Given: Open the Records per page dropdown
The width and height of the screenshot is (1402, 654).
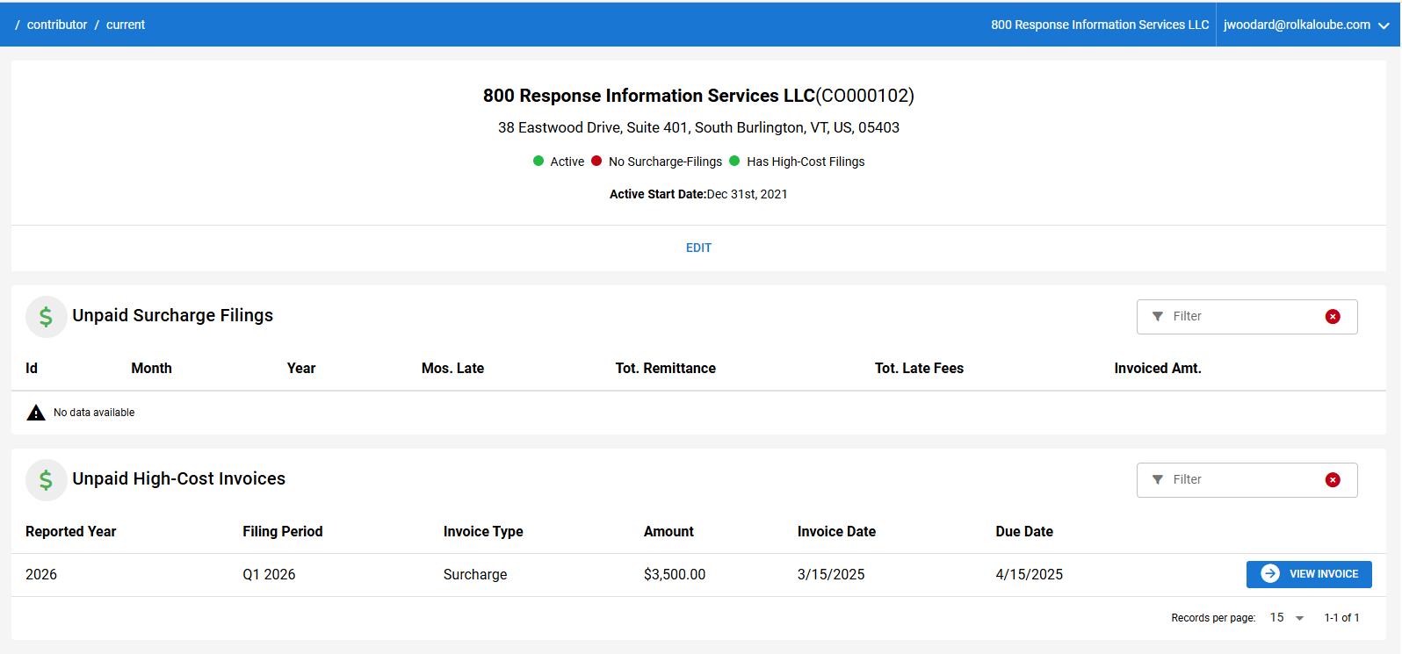Looking at the screenshot, I should (x=1288, y=618).
